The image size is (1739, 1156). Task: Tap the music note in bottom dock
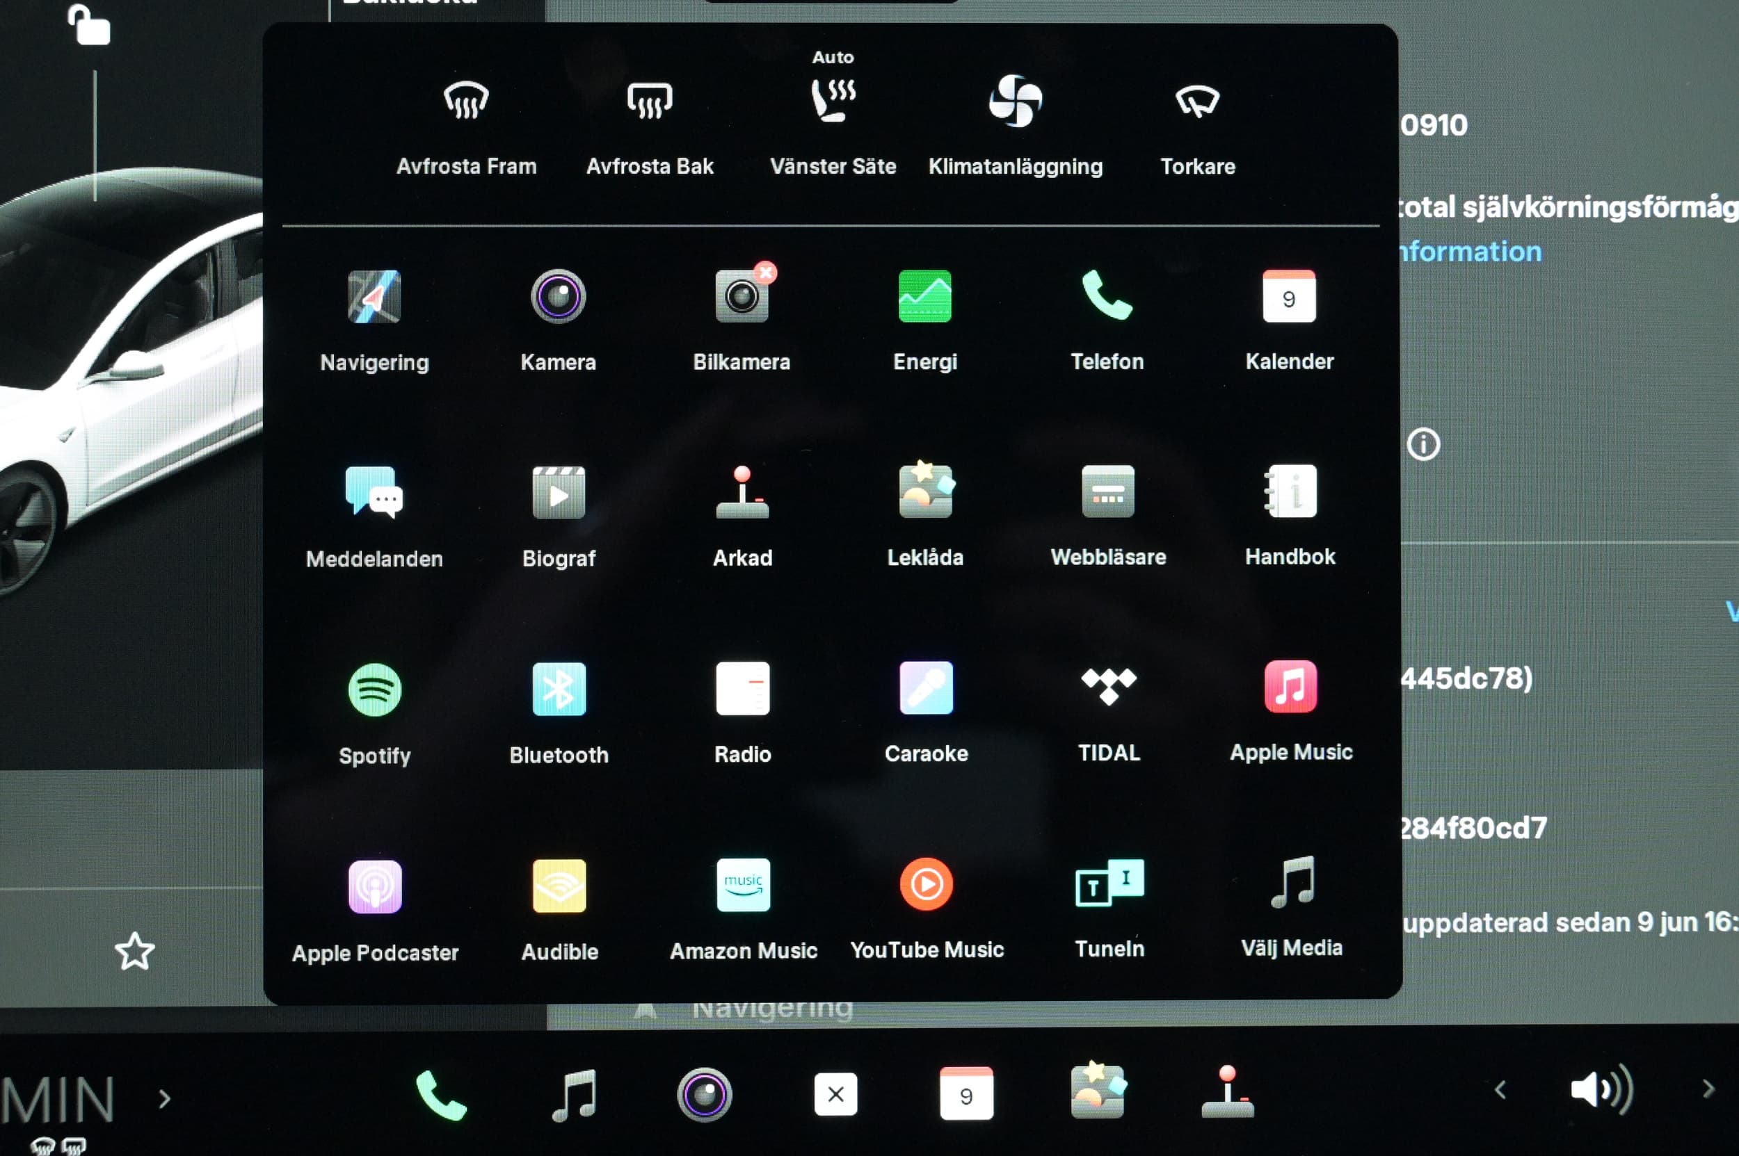(575, 1096)
